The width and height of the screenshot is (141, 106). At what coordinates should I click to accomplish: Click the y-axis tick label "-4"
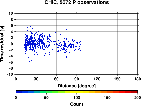[x=11, y=56]
